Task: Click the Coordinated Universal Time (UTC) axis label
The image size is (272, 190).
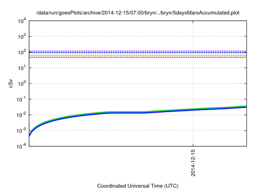Action: point(138,186)
